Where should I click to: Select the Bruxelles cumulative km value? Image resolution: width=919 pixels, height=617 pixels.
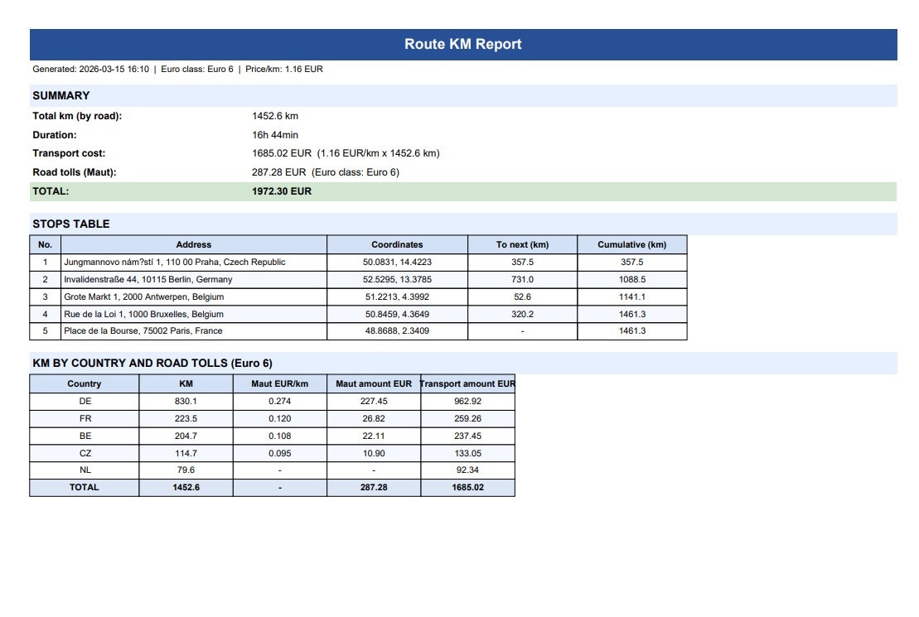tap(632, 314)
